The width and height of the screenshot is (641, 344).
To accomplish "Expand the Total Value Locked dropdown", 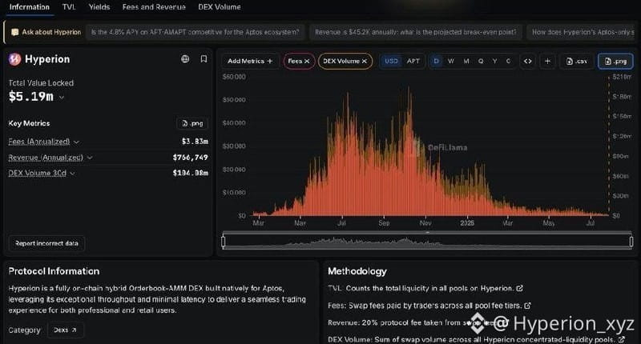I will click(x=62, y=97).
